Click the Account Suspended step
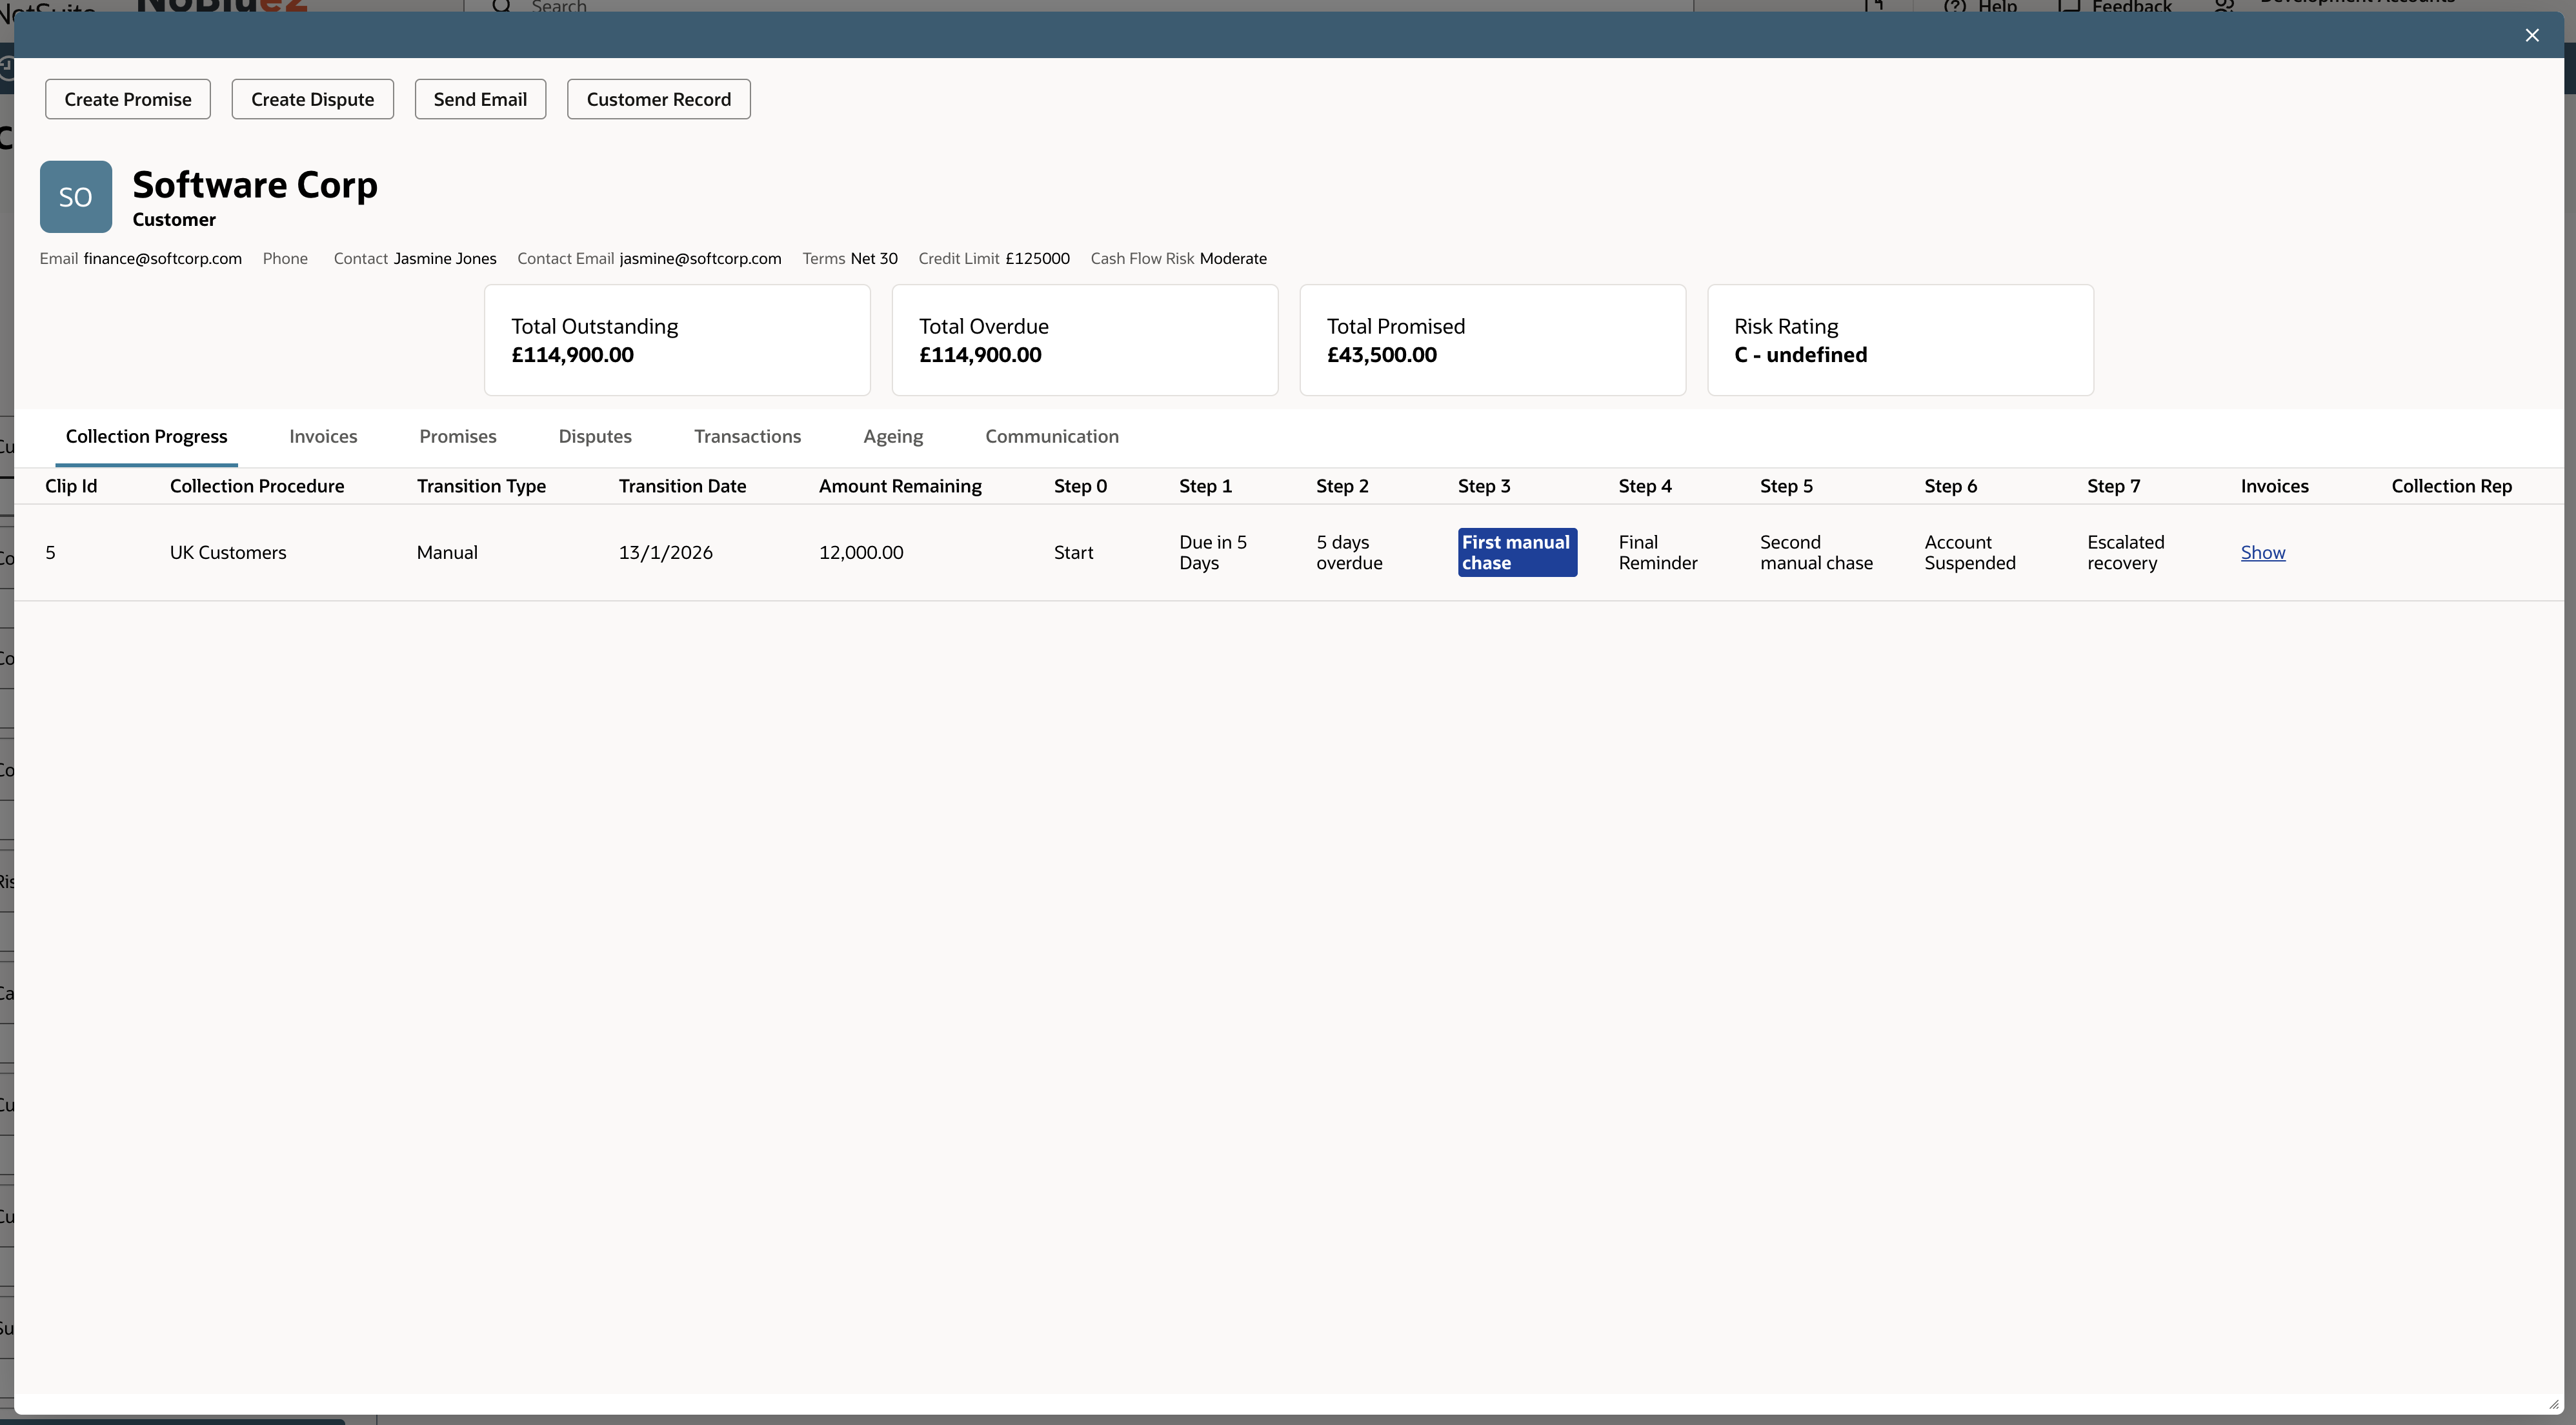The image size is (2576, 1425). [1970, 552]
